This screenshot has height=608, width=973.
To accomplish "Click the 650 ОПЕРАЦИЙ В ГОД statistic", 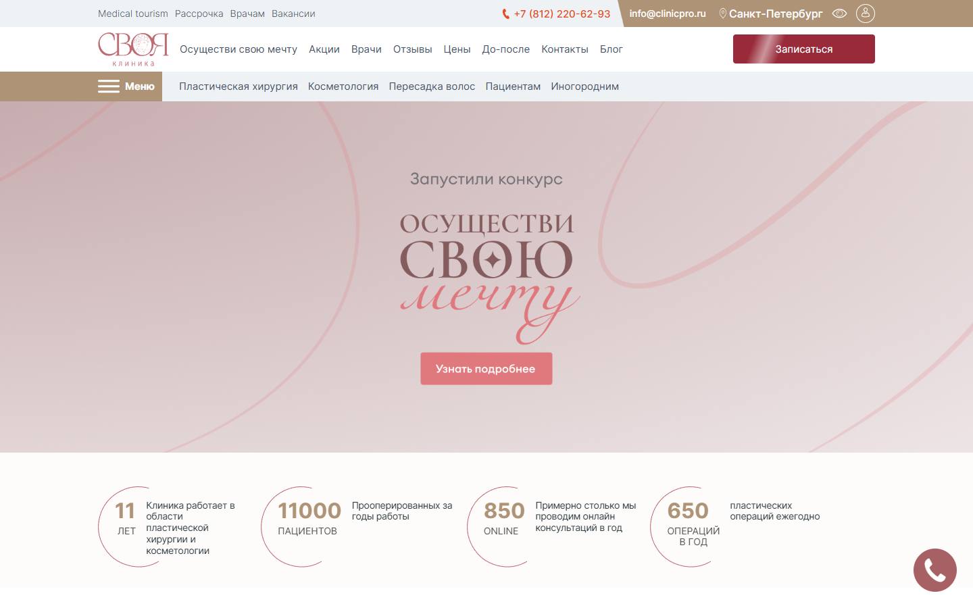I will pos(693,524).
